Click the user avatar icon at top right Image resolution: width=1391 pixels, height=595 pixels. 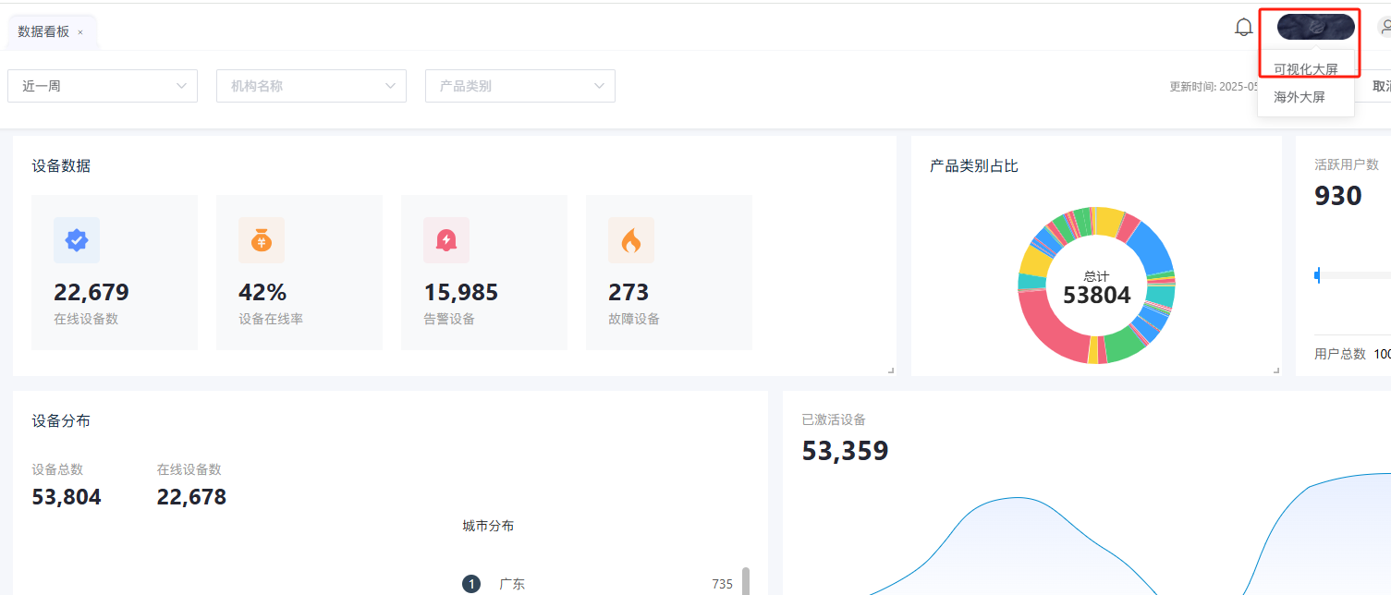(x=1385, y=28)
